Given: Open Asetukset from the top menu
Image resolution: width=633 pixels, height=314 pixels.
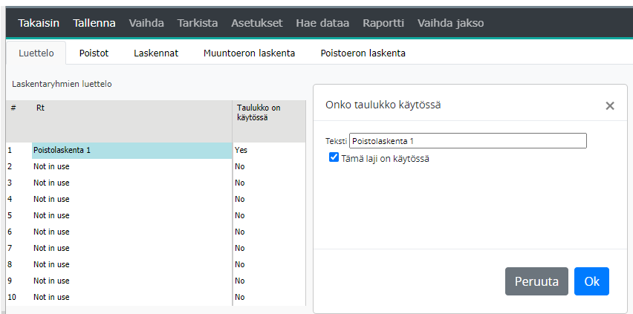Looking at the screenshot, I should tap(256, 23).
